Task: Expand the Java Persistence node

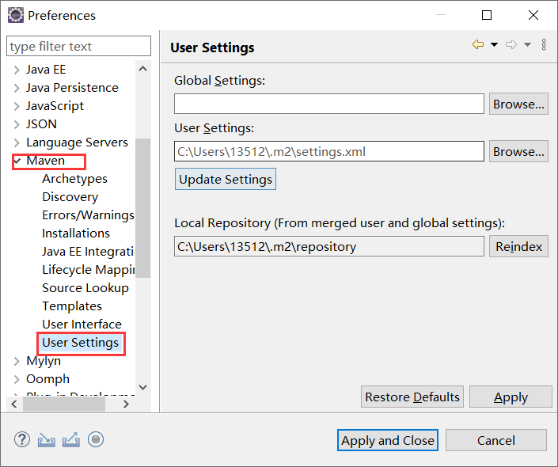Action: point(17,88)
